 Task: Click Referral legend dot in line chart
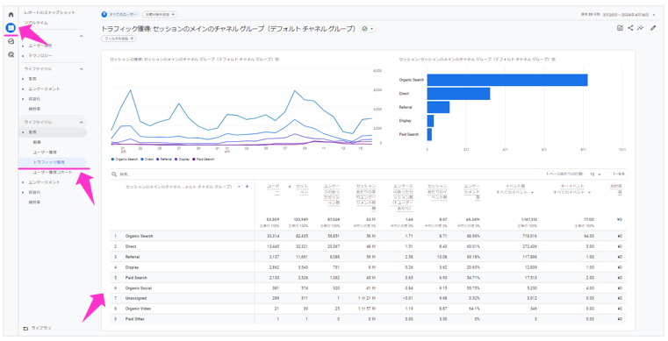coord(158,159)
